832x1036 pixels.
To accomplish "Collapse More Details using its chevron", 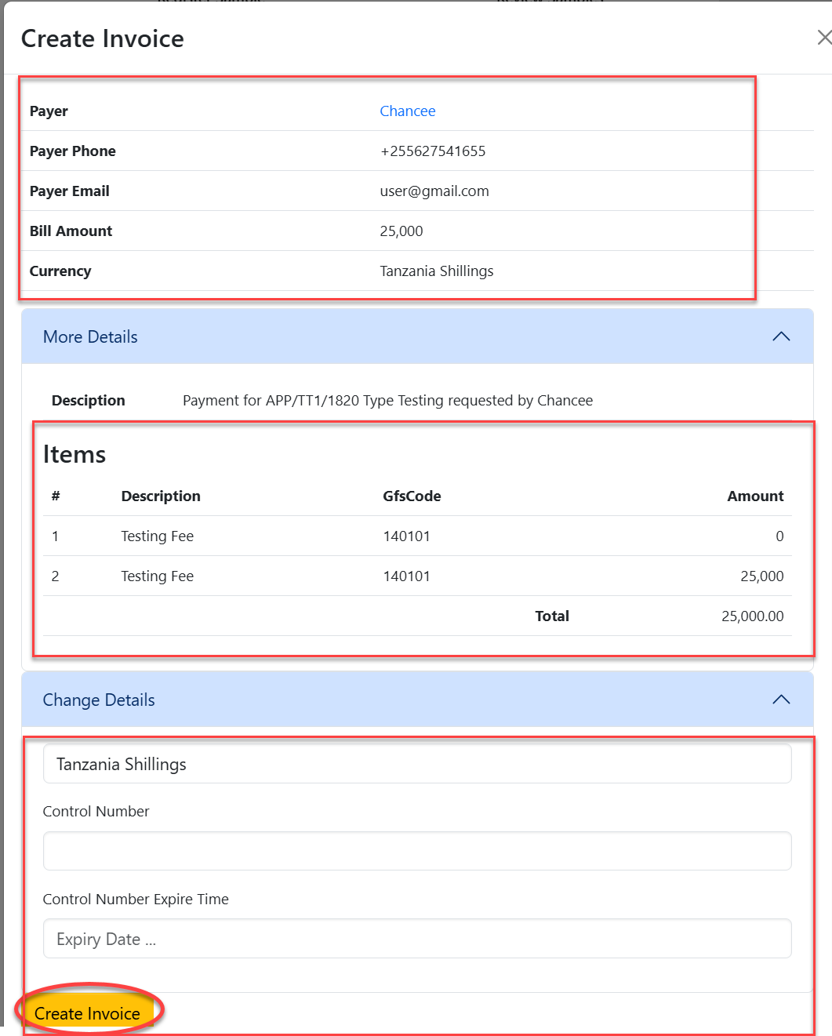I will tap(780, 336).
